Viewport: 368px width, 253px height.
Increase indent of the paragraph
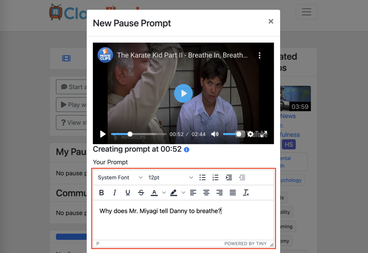pyautogui.click(x=229, y=178)
